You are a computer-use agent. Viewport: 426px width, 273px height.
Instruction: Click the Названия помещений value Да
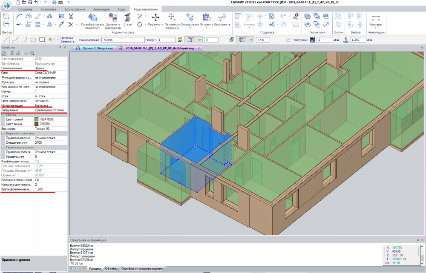pos(51,180)
